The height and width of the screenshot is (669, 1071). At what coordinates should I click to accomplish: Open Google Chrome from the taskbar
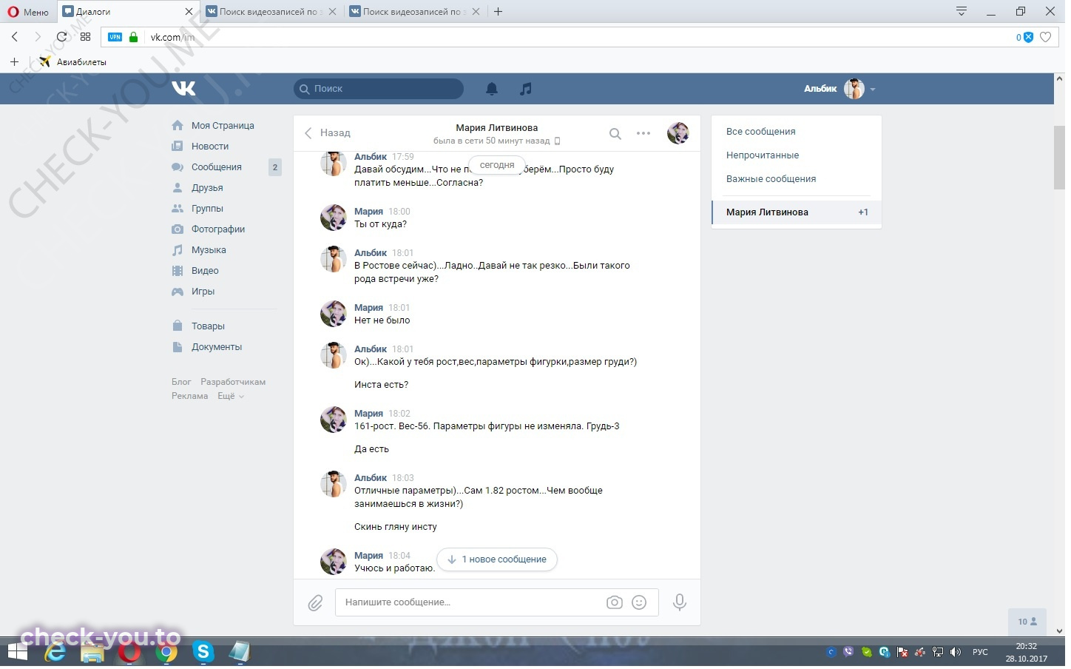pyautogui.click(x=166, y=653)
